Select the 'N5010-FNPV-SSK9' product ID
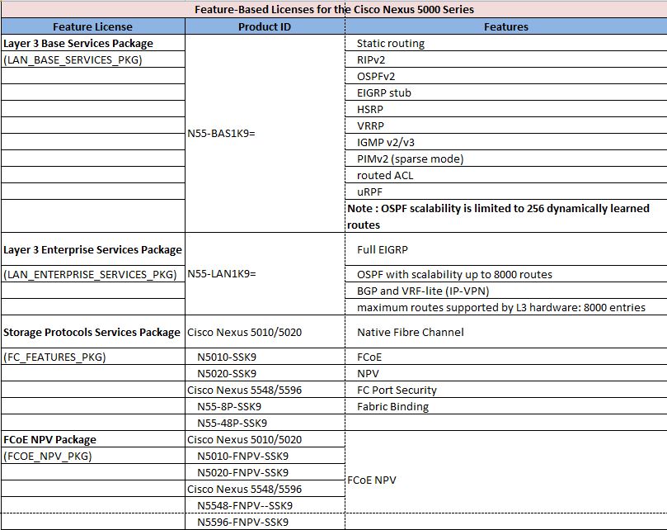This screenshot has height=530, width=667. (x=265, y=456)
